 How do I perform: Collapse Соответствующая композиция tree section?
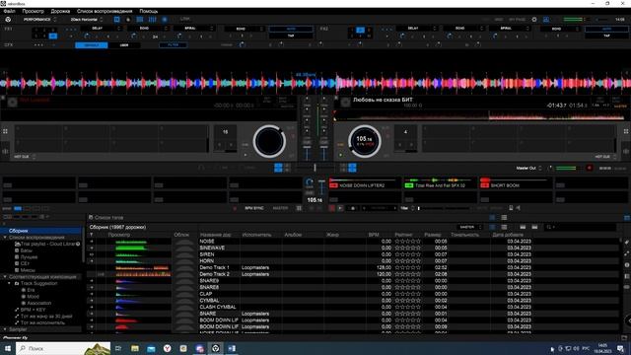pos(5,277)
